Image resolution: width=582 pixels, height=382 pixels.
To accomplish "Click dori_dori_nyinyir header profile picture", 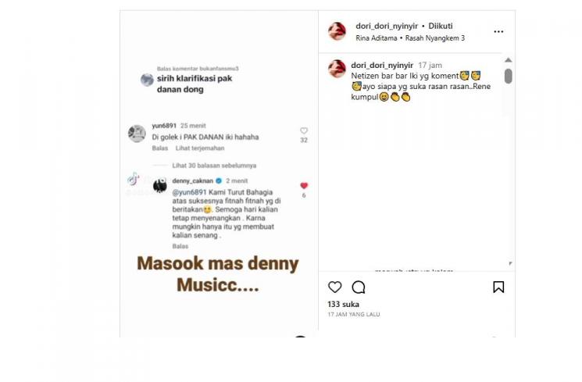I will point(337,30).
